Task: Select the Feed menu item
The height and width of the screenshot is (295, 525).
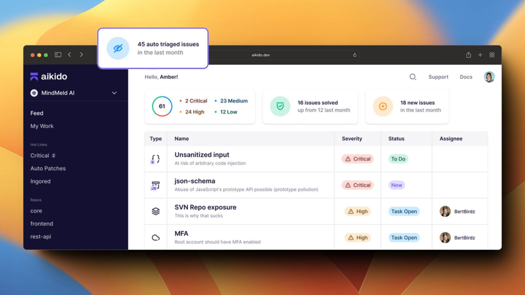Action: pyautogui.click(x=37, y=113)
